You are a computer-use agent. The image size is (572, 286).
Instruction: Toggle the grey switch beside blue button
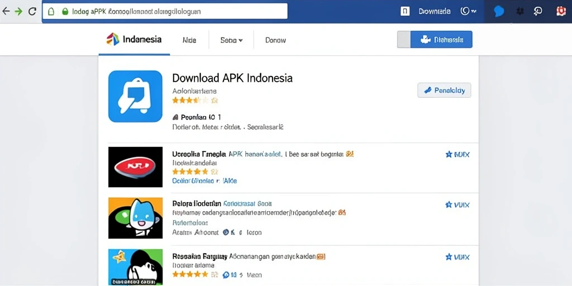coord(404,40)
